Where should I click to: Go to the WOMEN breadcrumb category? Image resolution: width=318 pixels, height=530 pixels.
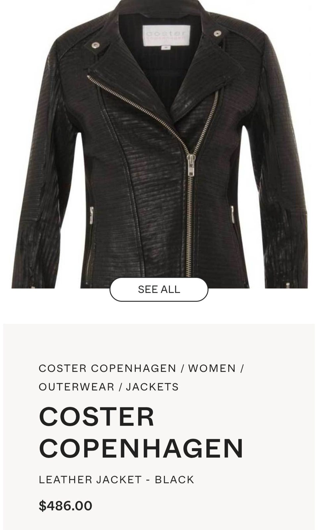coord(212,368)
